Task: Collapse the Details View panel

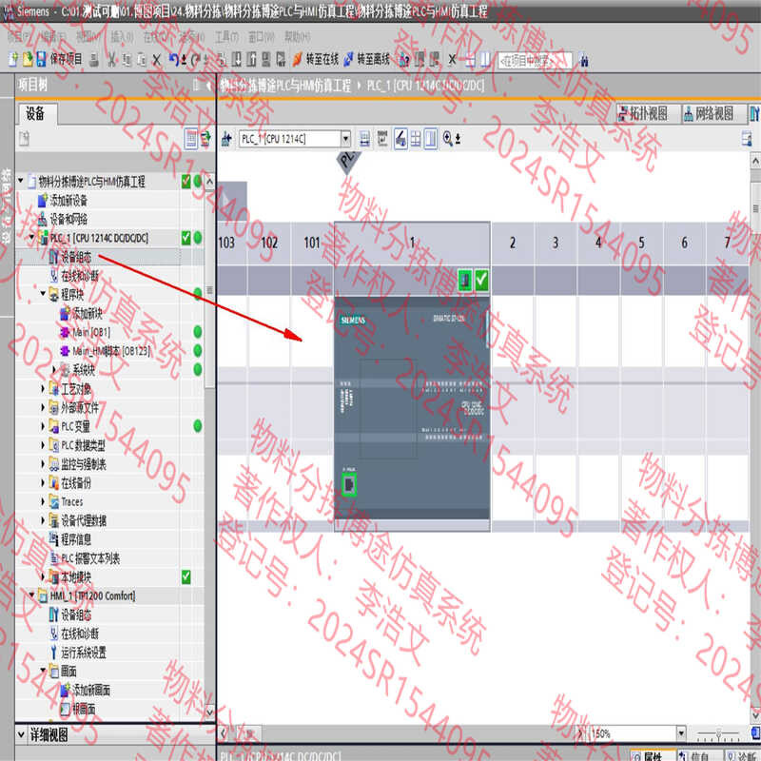Action: 21,734
